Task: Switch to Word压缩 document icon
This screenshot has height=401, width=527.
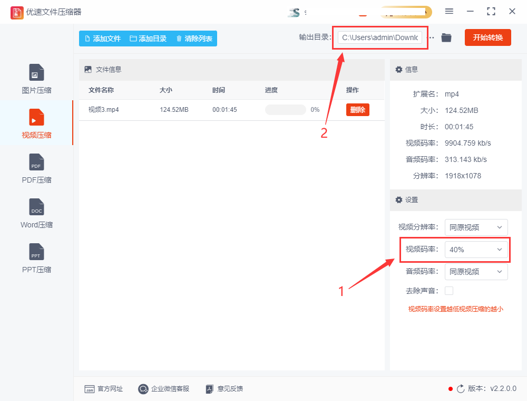Action: pyautogui.click(x=36, y=207)
